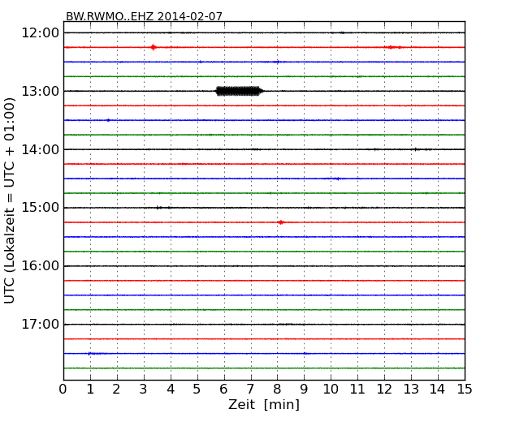This screenshot has height=422, width=528.
Task: Click the UTC Lokalzeit vertical axis label
Action: point(10,200)
